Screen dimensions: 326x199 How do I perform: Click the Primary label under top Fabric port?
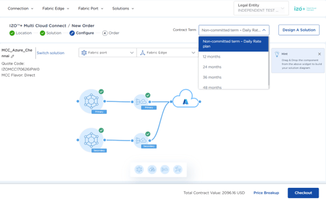(x=99, y=112)
